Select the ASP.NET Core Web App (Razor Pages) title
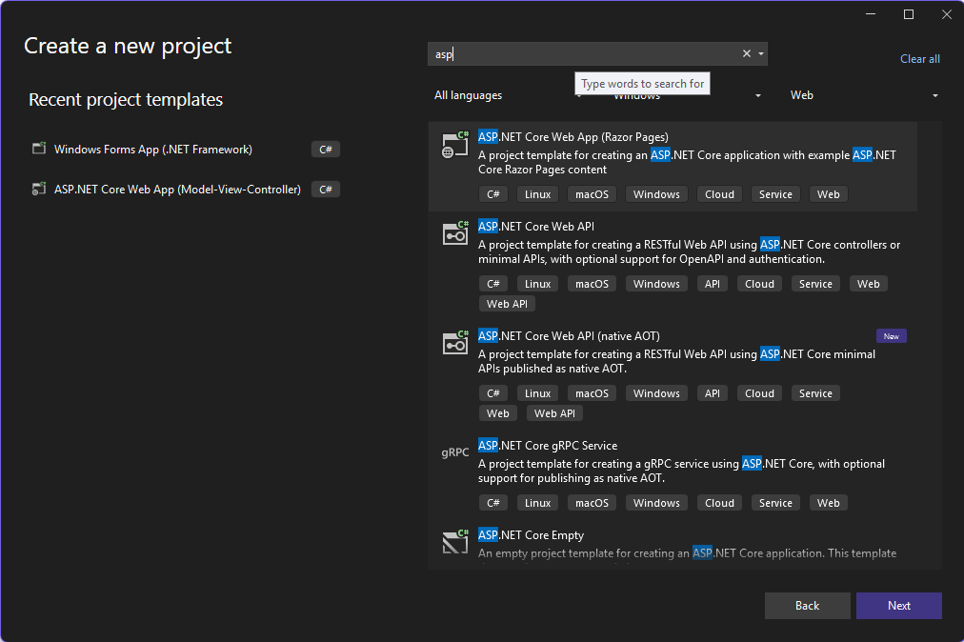964x642 pixels. [573, 137]
